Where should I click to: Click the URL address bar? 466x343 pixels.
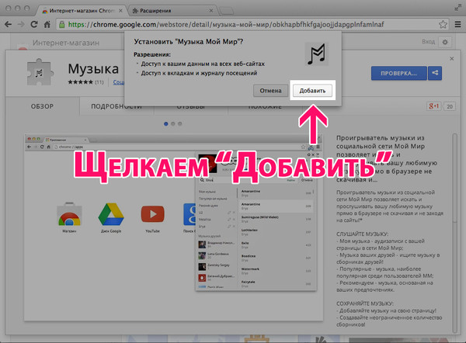(x=252, y=24)
